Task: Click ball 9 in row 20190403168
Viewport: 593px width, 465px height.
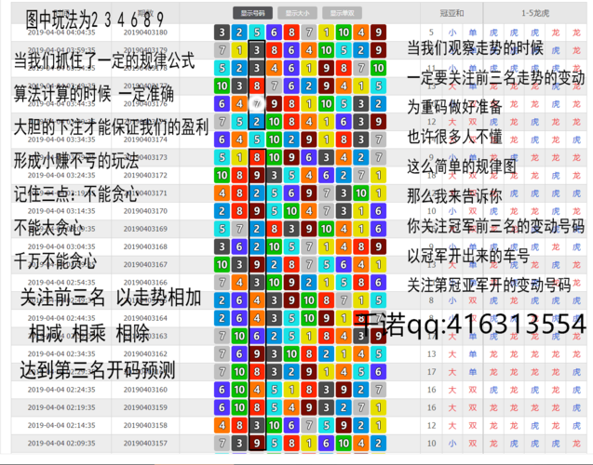Action: coord(378,246)
